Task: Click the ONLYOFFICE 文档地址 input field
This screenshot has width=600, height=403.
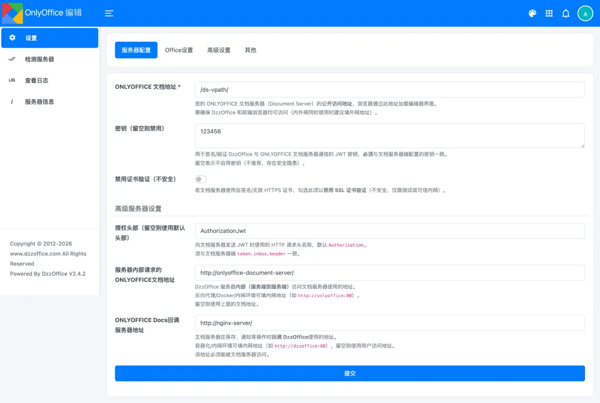Action: point(389,89)
